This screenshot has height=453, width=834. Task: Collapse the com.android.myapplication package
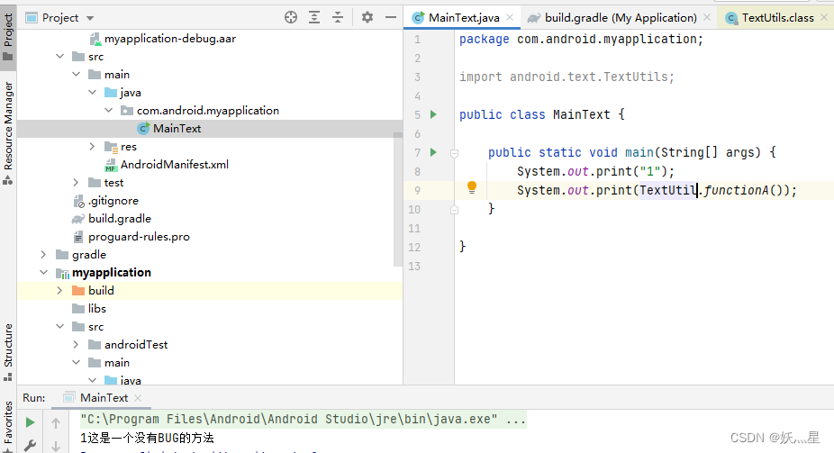point(108,111)
